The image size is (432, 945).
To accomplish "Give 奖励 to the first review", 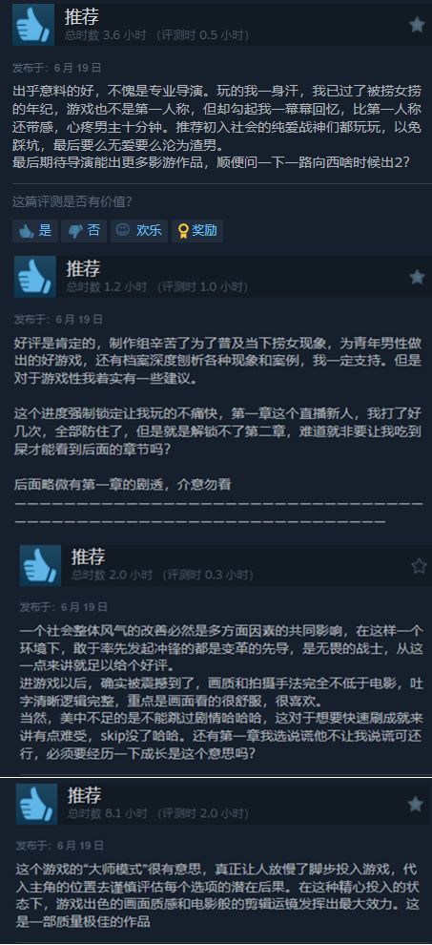I will point(197,230).
